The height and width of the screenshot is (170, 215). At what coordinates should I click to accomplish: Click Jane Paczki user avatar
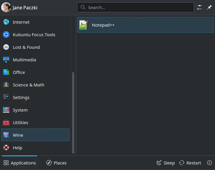pyautogui.click(x=6, y=8)
